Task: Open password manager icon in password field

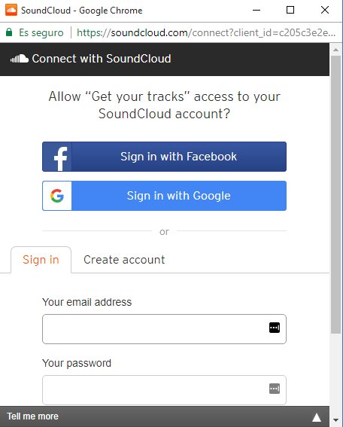Action: (x=275, y=389)
